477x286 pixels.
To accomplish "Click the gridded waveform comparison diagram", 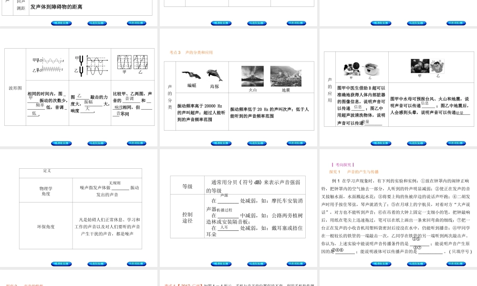I will (x=132, y=62).
